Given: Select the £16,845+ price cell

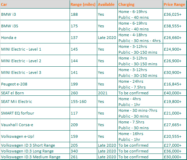Looking at the screenshot, I should coord(175,84).
